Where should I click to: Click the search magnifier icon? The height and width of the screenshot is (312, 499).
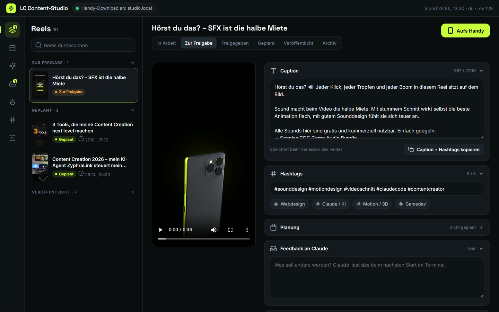[38, 45]
